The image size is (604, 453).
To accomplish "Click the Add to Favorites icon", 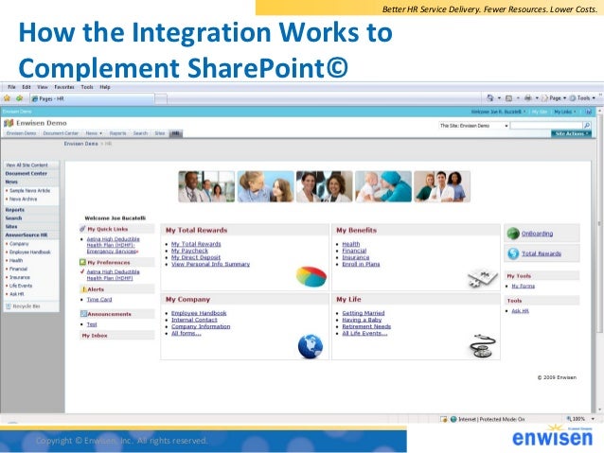I will [x=19, y=98].
